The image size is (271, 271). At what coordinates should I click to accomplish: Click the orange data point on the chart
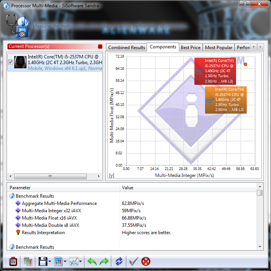245,64
